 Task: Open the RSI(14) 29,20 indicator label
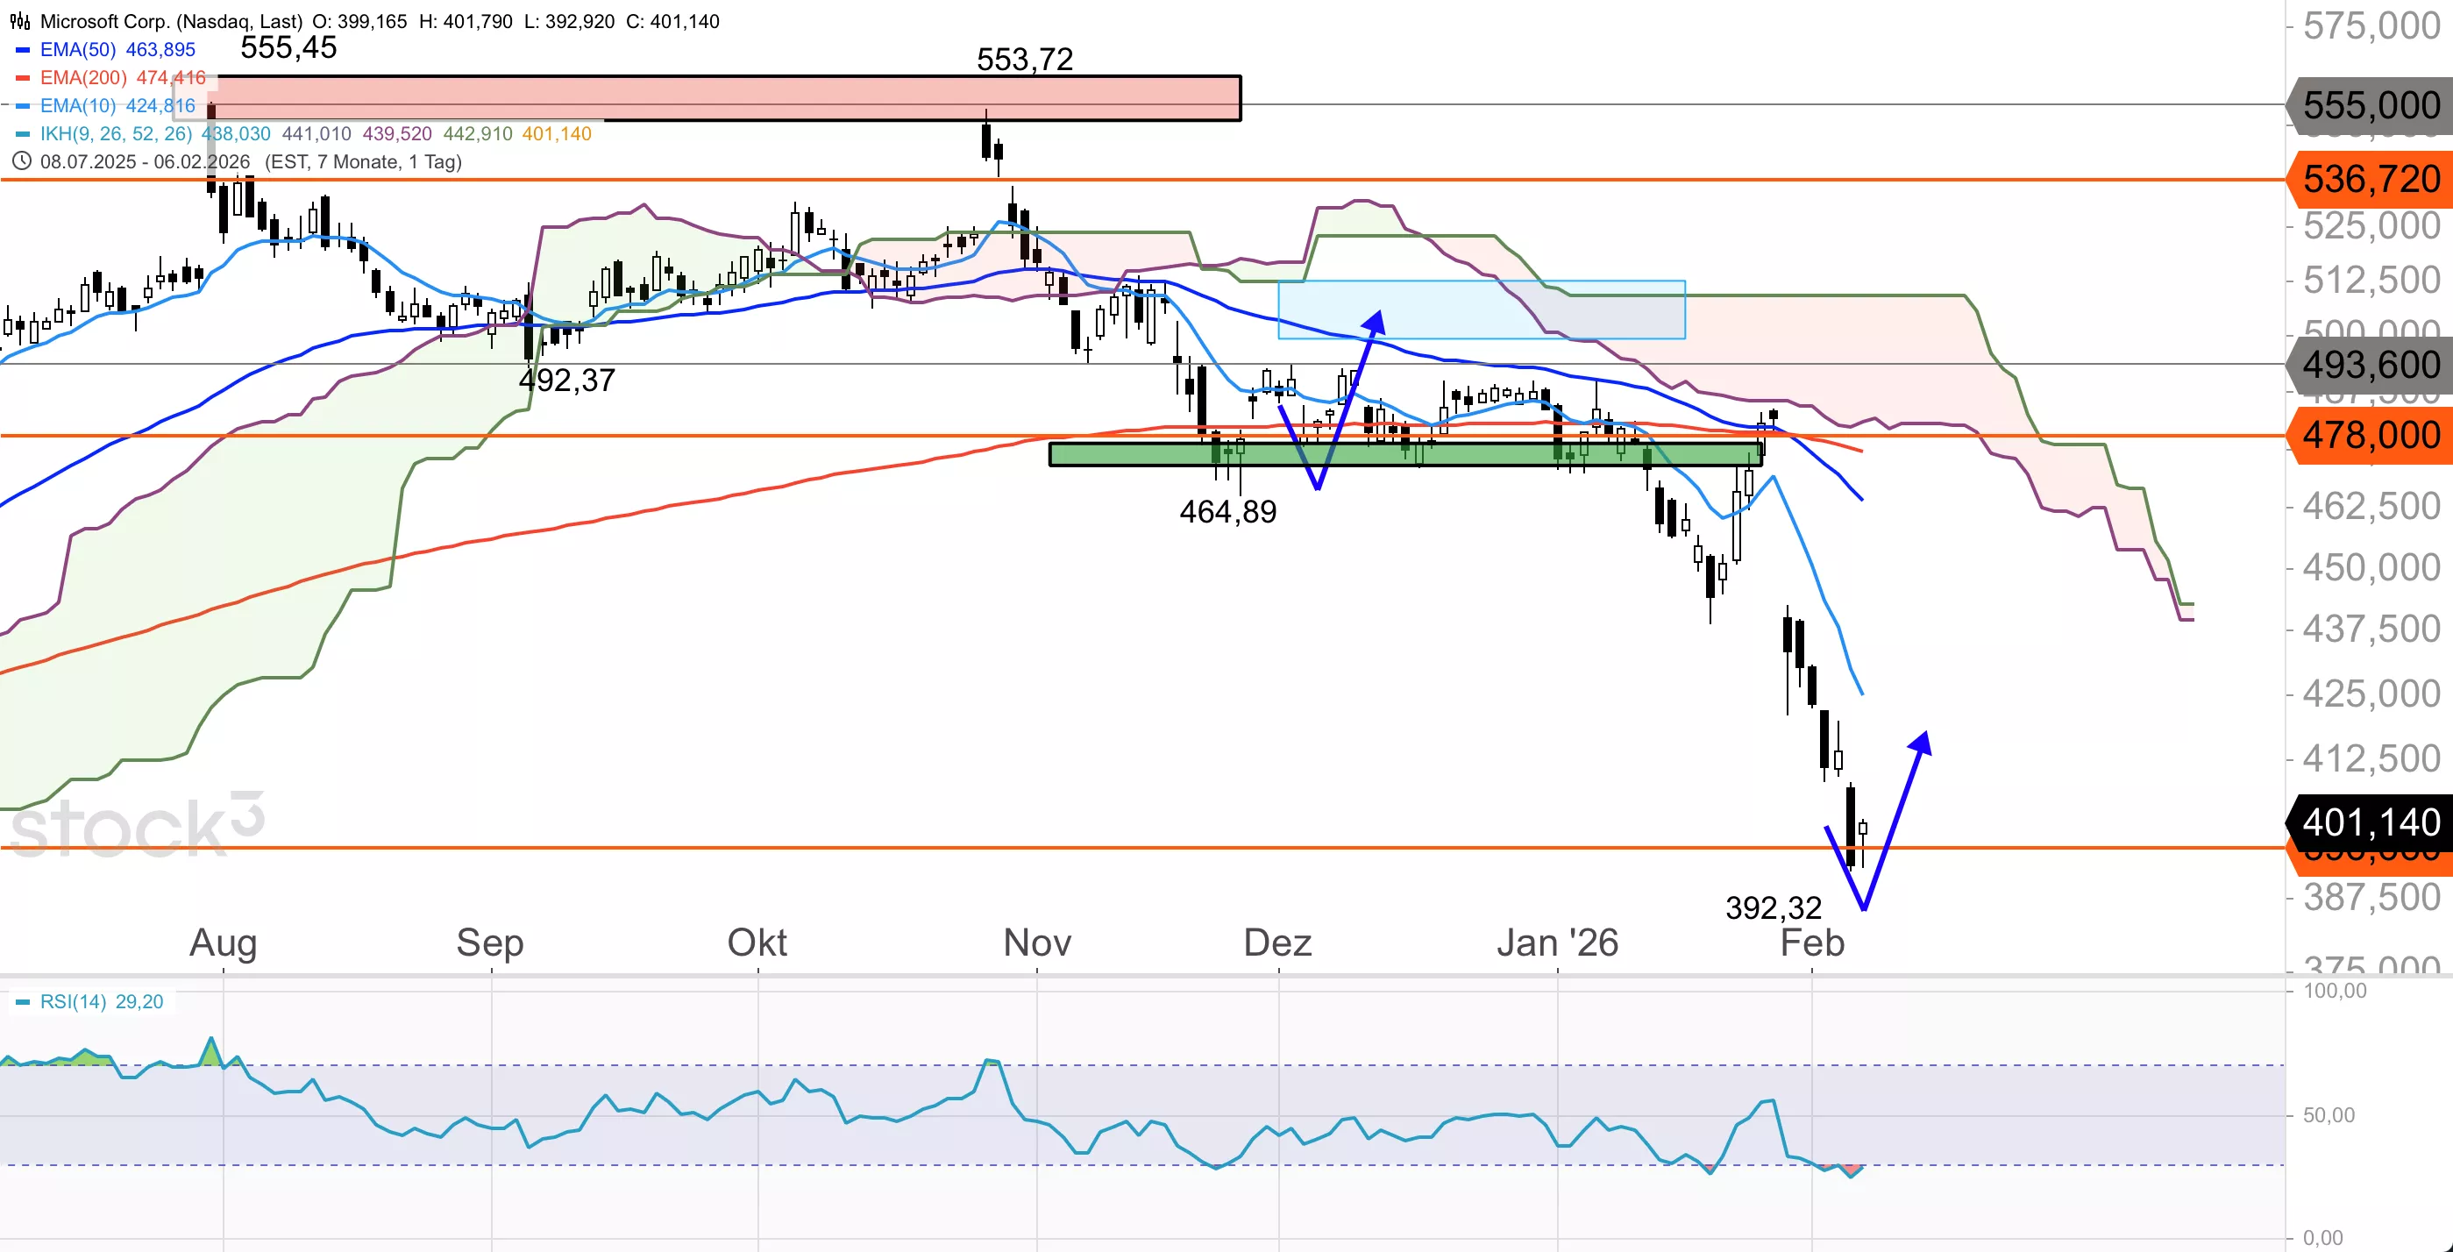pyautogui.click(x=101, y=1001)
